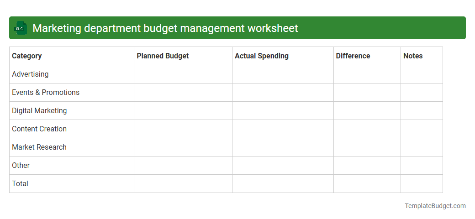
Task: Click Difference cell for Content Creation
Action: (x=367, y=129)
